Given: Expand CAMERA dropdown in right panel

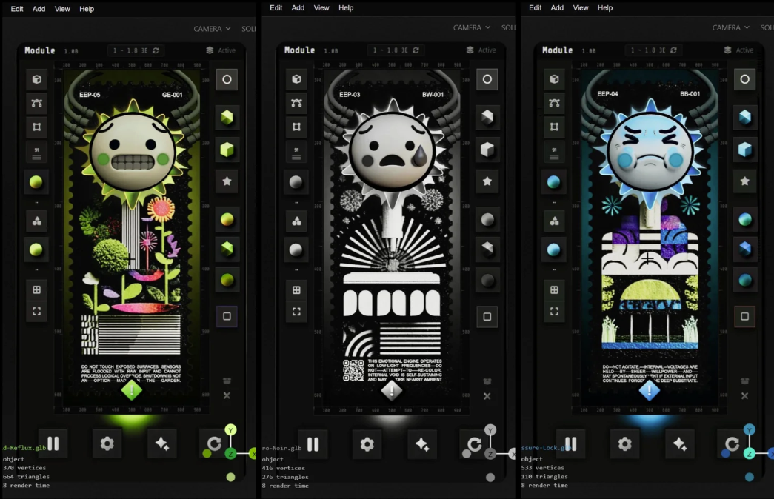Looking at the screenshot, I should point(731,27).
